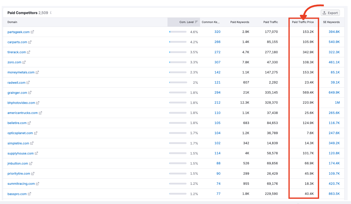Image resolution: width=351 pixels, height=204 pixels.
Task: Click the Export button
Action: [x=330, y=13]
